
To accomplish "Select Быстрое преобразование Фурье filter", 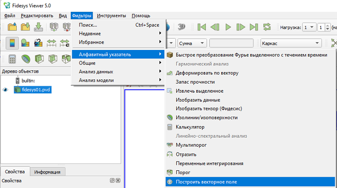I will (x=250, y=55).
